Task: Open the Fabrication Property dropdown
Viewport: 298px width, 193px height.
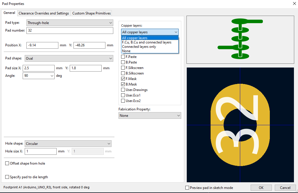Action: pyautogui.click(x=150, y=116)
